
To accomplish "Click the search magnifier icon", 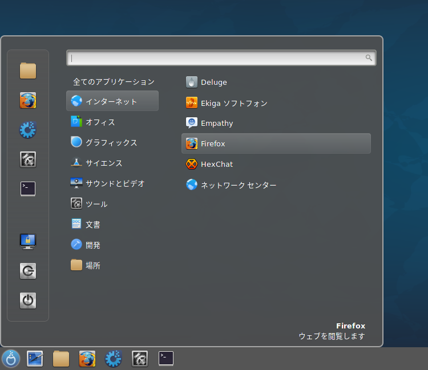I will [369, 57].
